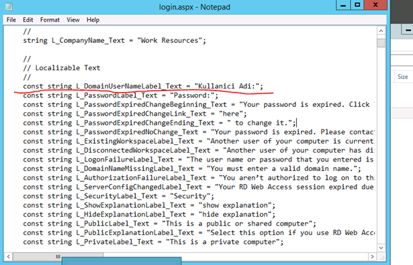Click L_AuthorizationFailureLabel_Text identifier
The height and width of the screenshot is (265, 413).
pos(141,178)
